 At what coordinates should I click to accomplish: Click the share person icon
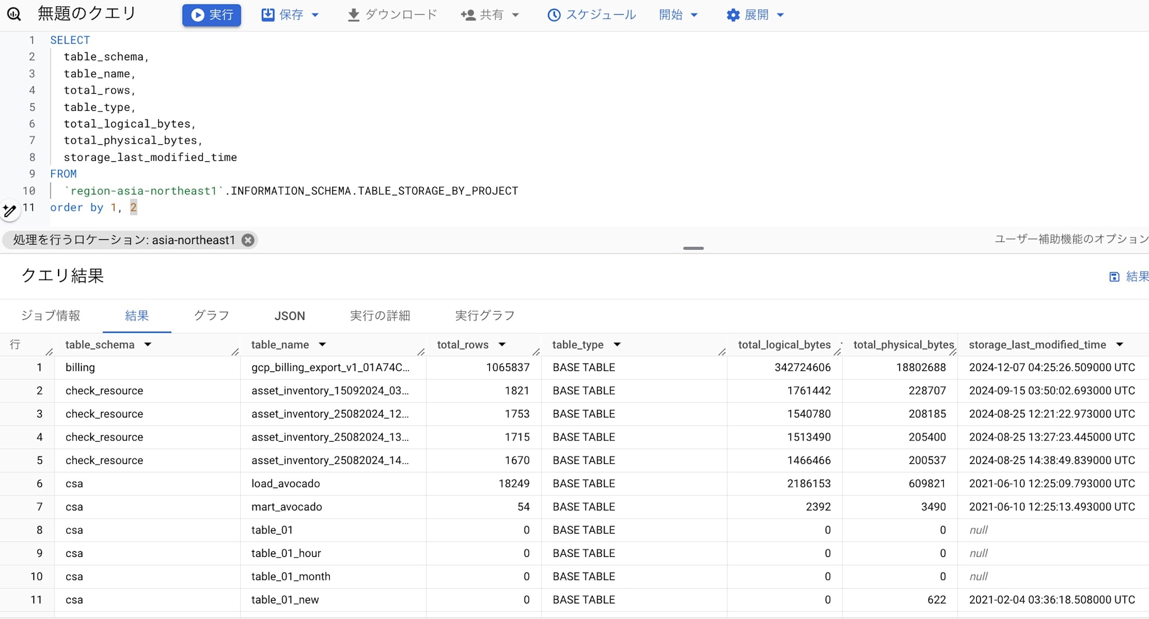click(x=468, y=15)
